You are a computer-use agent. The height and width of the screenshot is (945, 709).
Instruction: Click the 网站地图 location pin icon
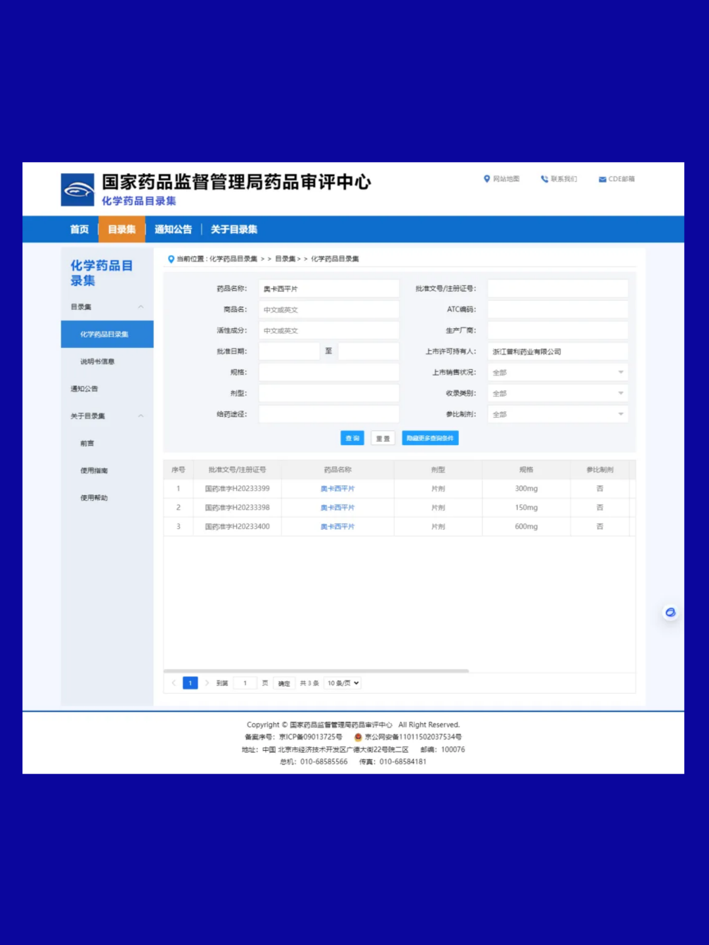click(x=486, y=178)
